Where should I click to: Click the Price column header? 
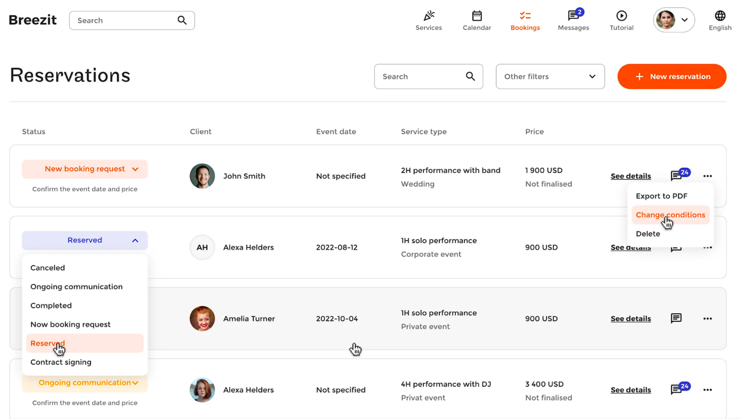click(534, 132)
